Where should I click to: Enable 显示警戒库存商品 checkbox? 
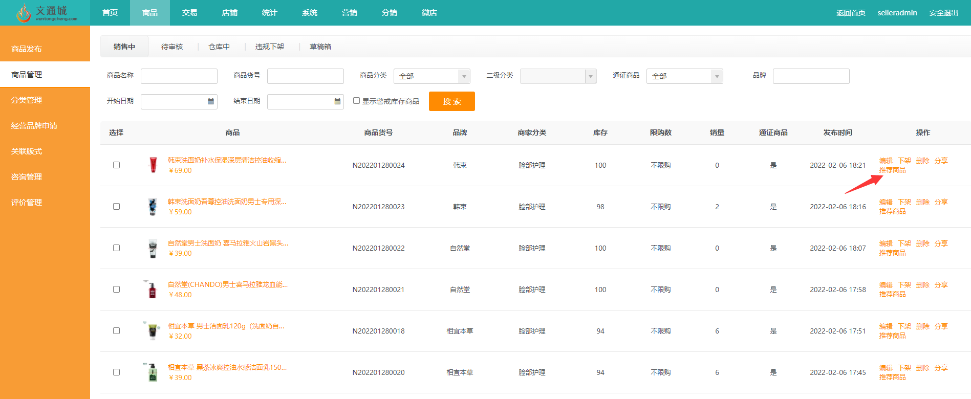click(357, 101)
